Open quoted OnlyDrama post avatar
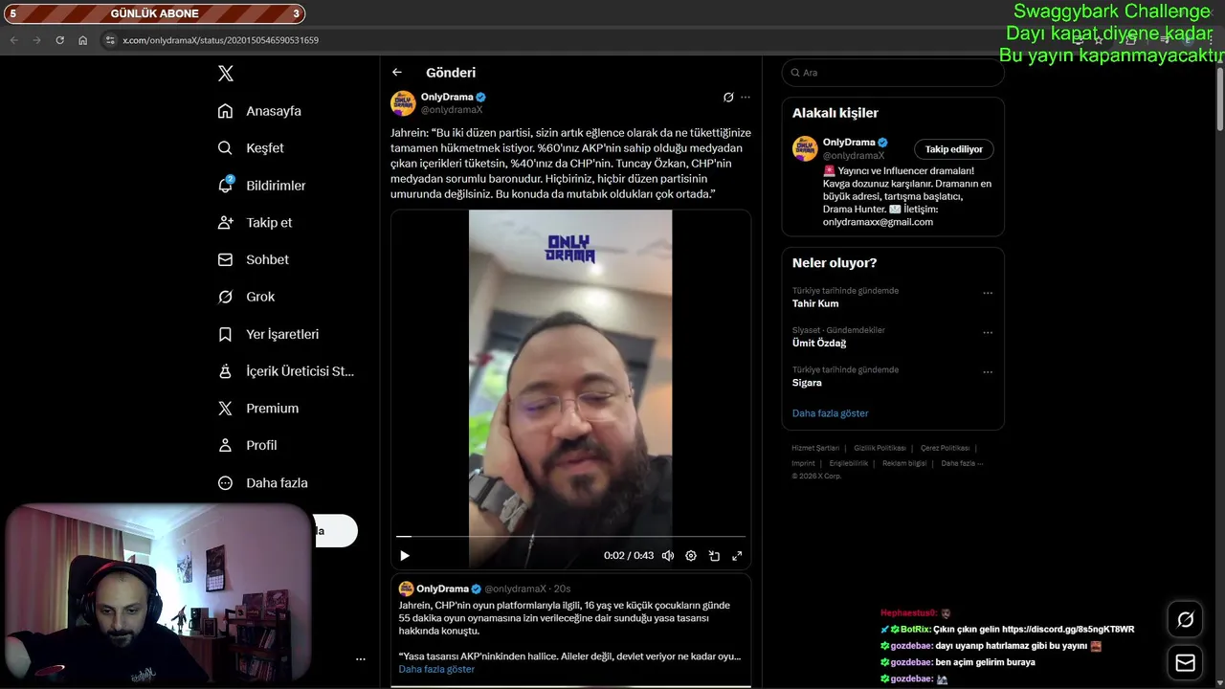Viewport: 1225px width, 689px height. point(406,589)
